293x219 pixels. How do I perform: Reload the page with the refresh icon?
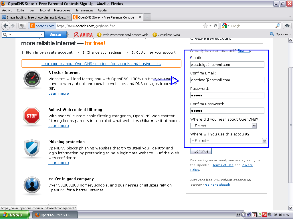click(x=215, y=26)
